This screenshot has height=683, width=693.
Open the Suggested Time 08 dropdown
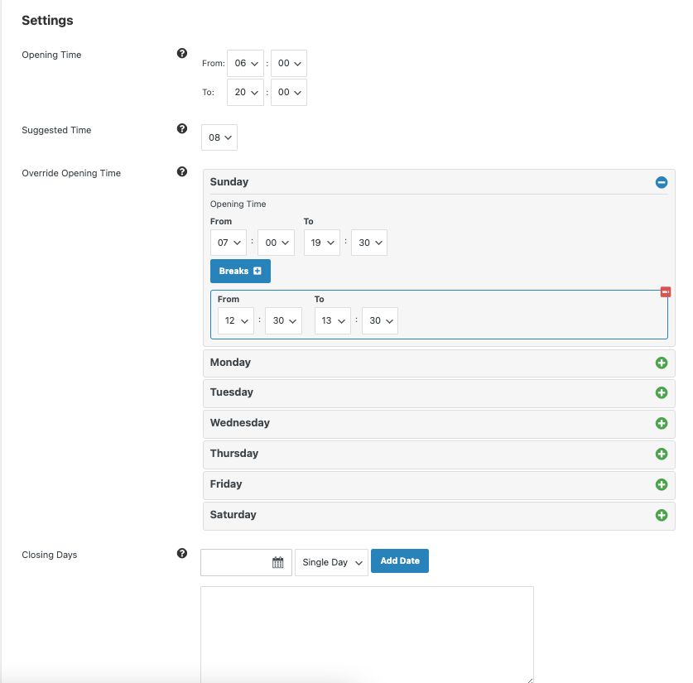click(x=219, y=137)
